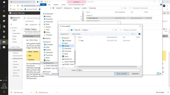Screen dimensions: 170x95
Task: Open 'Ansicht' tab in Explorer ribbon
Action: click(x=63, y=5)
